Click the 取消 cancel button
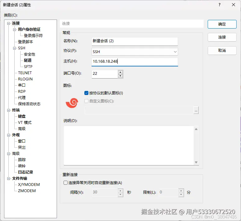241x221 pixels. [222, 50]
